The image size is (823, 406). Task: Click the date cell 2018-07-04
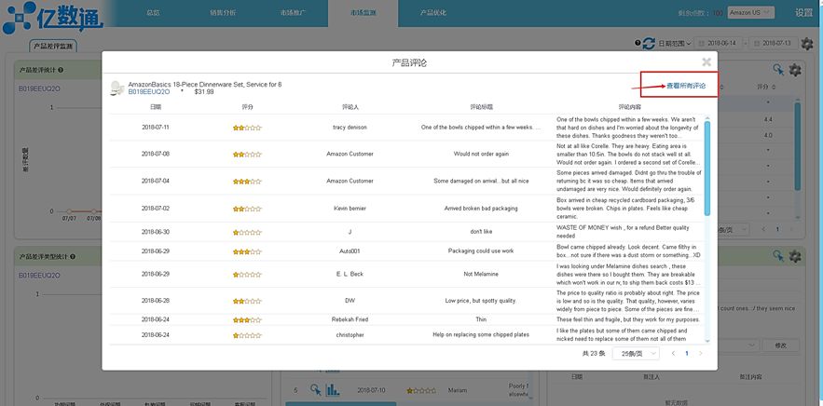coord(156,181)
